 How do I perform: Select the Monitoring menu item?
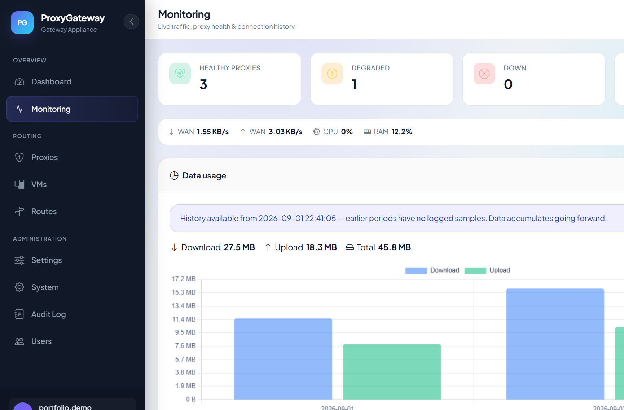click(x=72, y=109)
